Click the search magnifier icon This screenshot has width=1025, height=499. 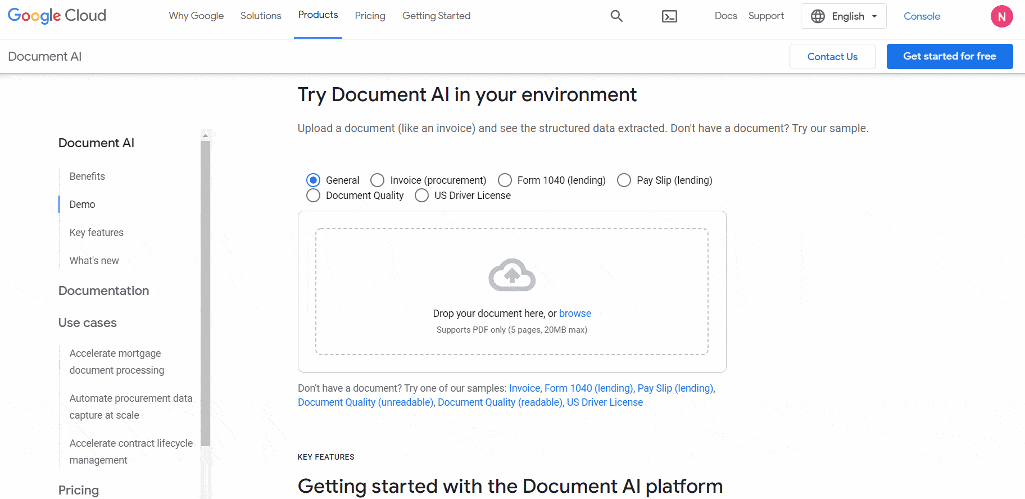point(616,16)
